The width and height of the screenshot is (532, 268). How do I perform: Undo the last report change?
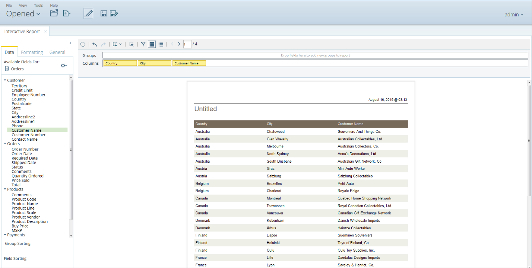(x=95, y=44)
